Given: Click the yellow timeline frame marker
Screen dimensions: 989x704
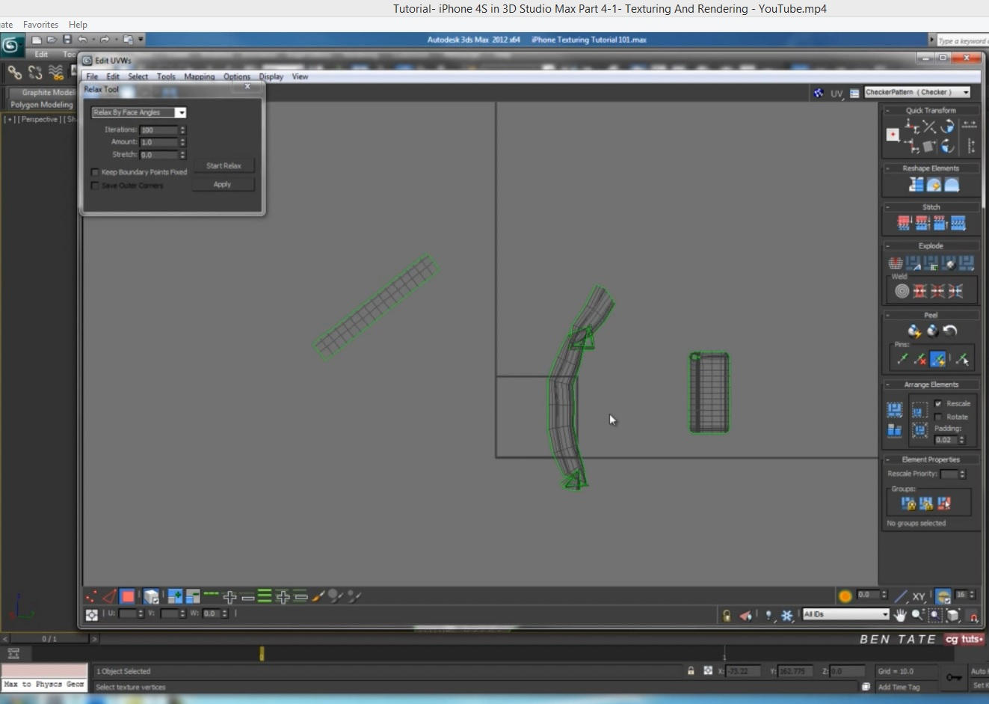Looking at the screenshot, I should point(262,653).
